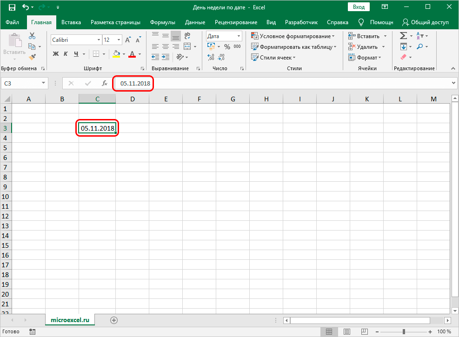Open the Условное форматирование dropdown
Image resolution: width=459 pixels, height=337 pixels.
pos(293,36)
